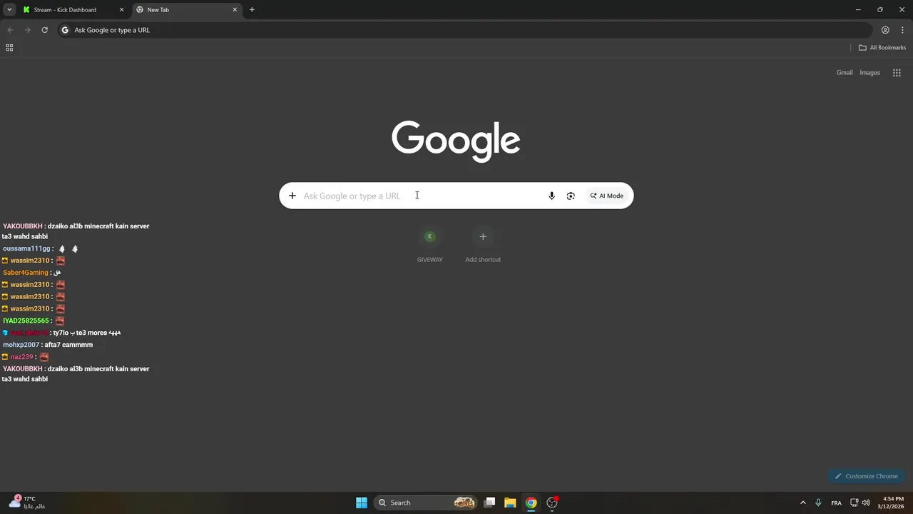Open the tab search dropdown arrow
This screenshot has height=514, width=913.
[x=9, y=10]
